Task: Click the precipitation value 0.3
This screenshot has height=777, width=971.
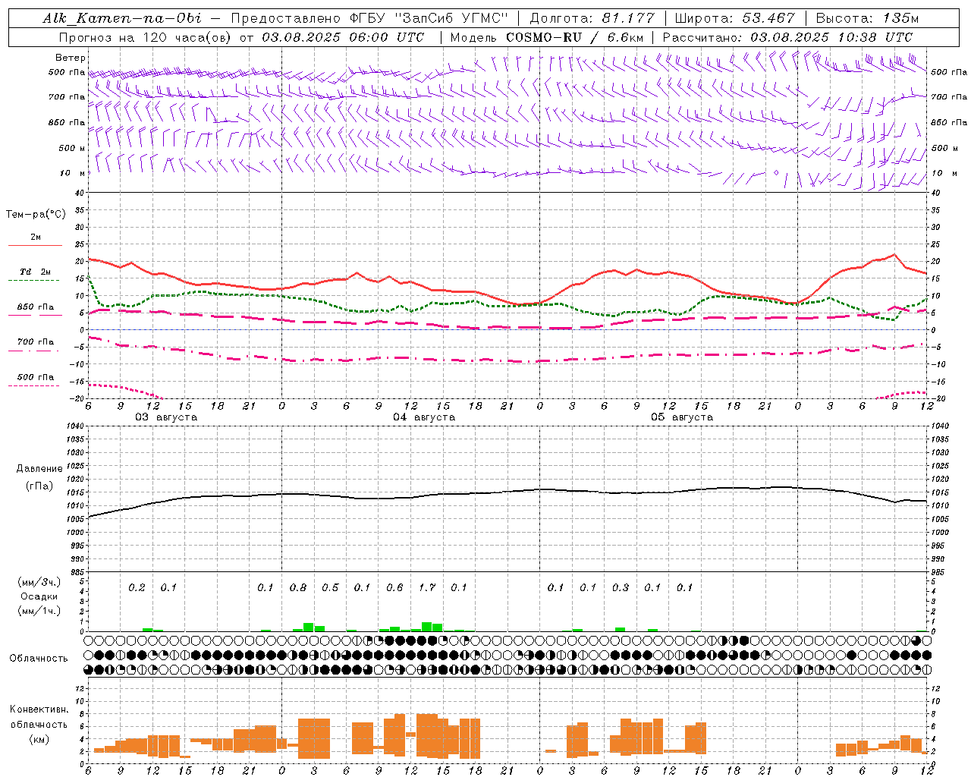Action: [x=621, y=587]
